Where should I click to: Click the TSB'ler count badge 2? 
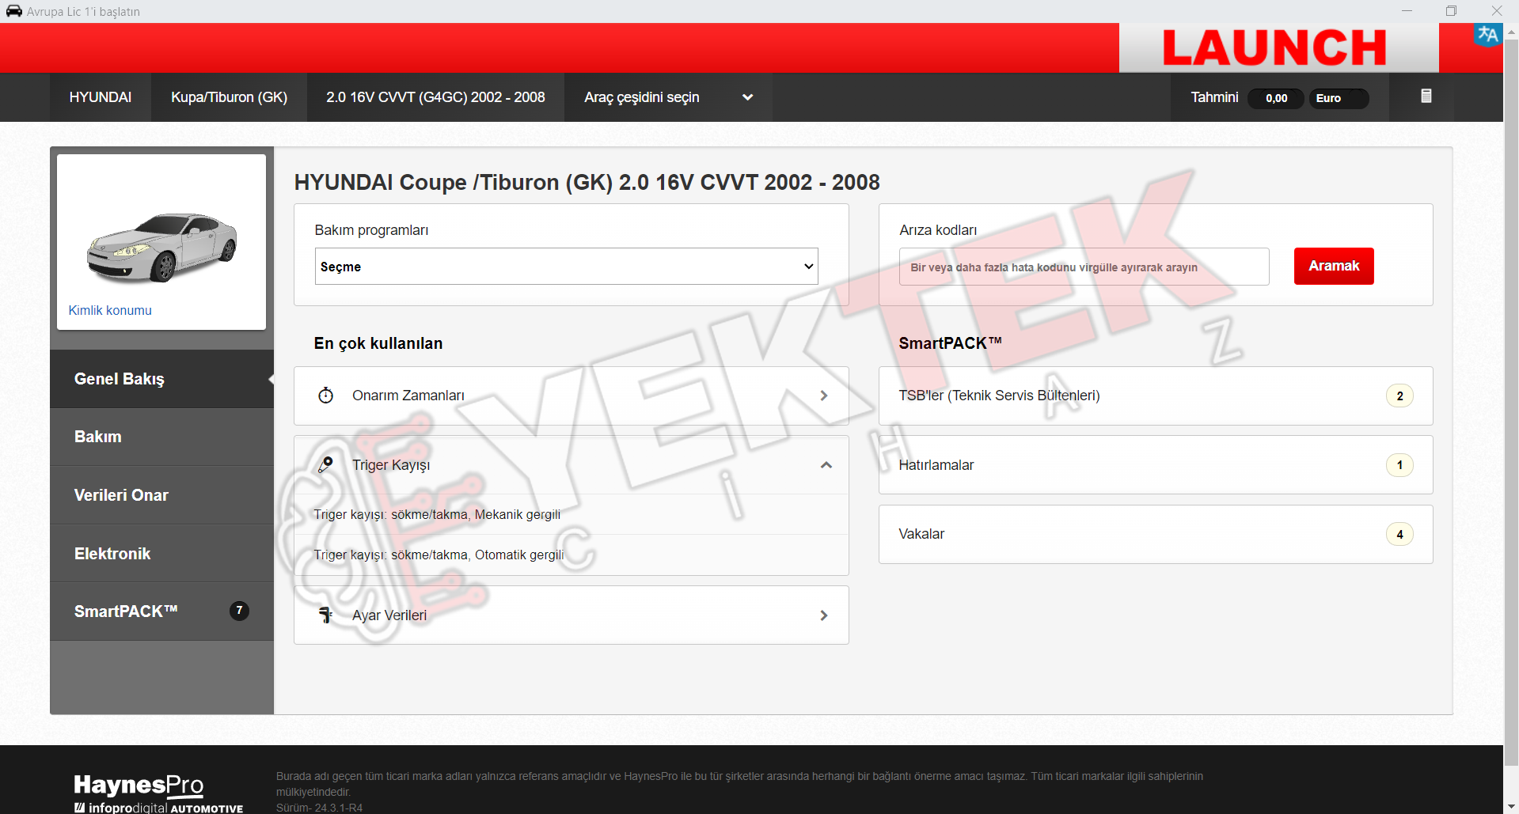[x=1399, y=396]
